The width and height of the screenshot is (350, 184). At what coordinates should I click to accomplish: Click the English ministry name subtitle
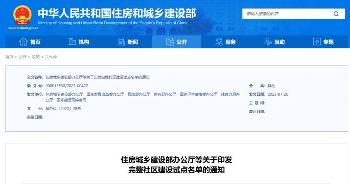coord(113,23)
